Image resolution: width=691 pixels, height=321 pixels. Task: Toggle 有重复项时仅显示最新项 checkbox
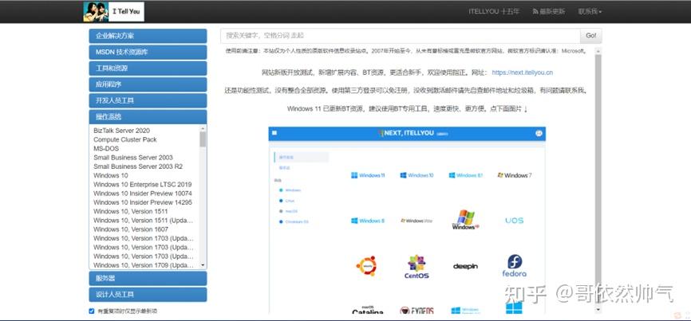(92, 311)
